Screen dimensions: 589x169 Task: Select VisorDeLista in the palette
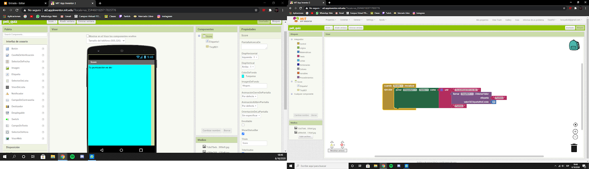tap(18, 87)
